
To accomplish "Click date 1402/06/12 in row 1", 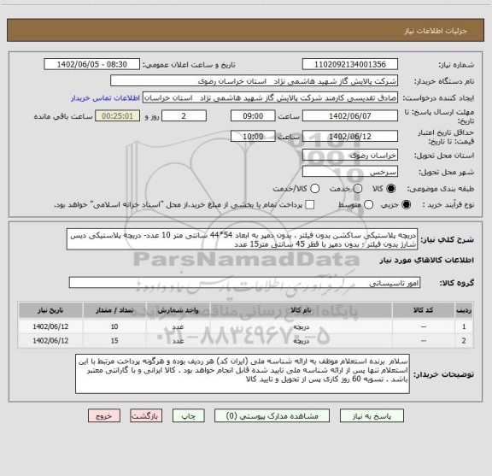I will (50, 326).
